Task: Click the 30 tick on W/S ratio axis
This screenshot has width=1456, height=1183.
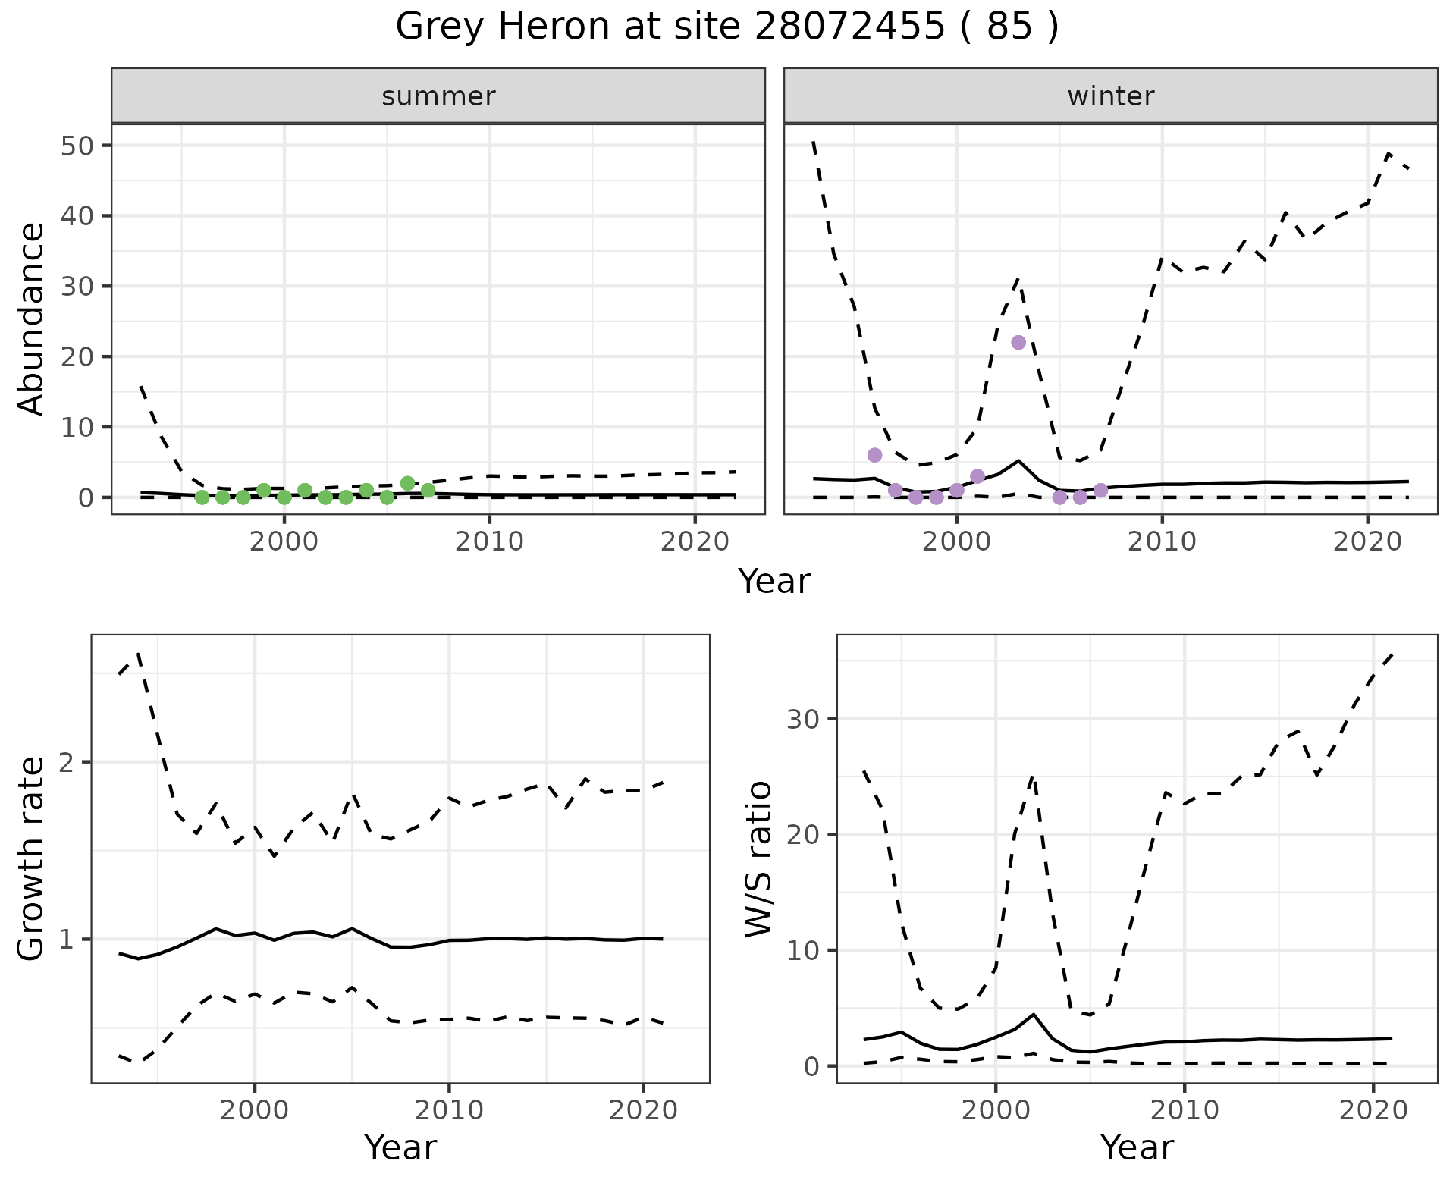Action: coord(804,719)
